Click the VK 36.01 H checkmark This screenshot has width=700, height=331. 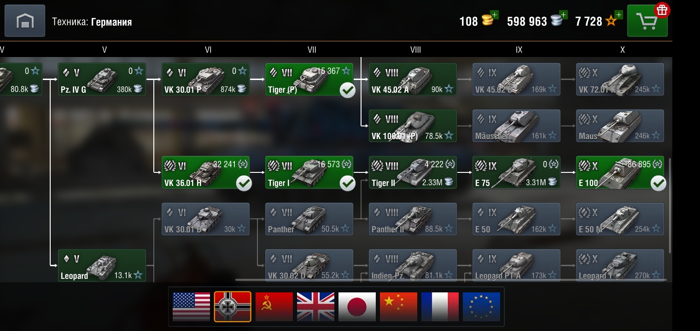coord(244,183)
